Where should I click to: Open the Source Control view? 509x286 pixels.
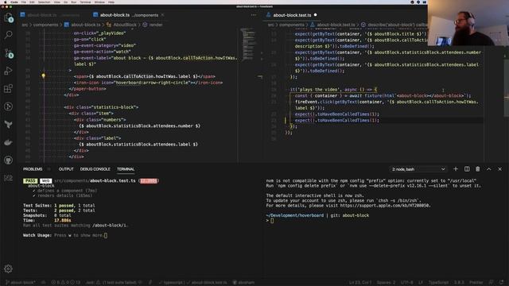coord(9,52)
